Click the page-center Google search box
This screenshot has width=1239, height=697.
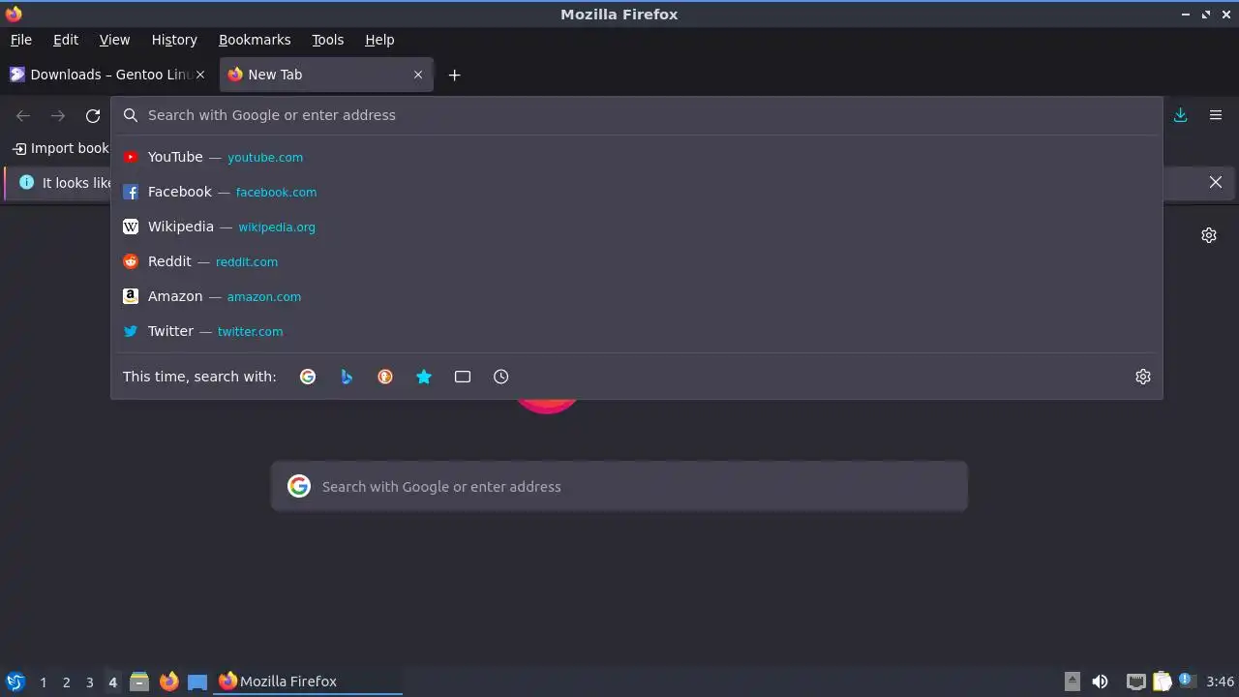pos(619,486)
